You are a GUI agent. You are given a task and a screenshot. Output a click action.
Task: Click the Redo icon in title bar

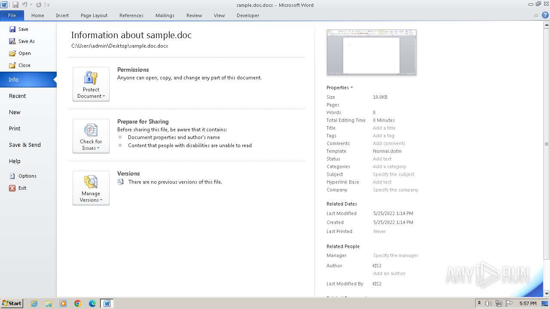39,5
